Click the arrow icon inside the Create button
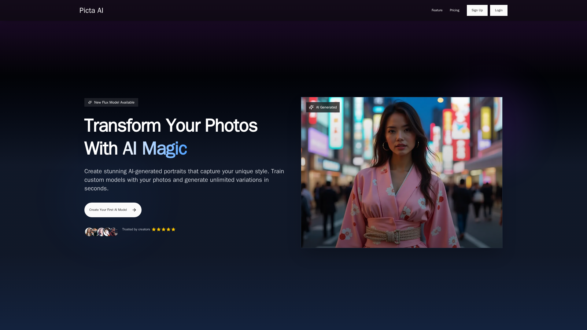The height and width of the screenshot is (330, 587). [x=134, y=210]
